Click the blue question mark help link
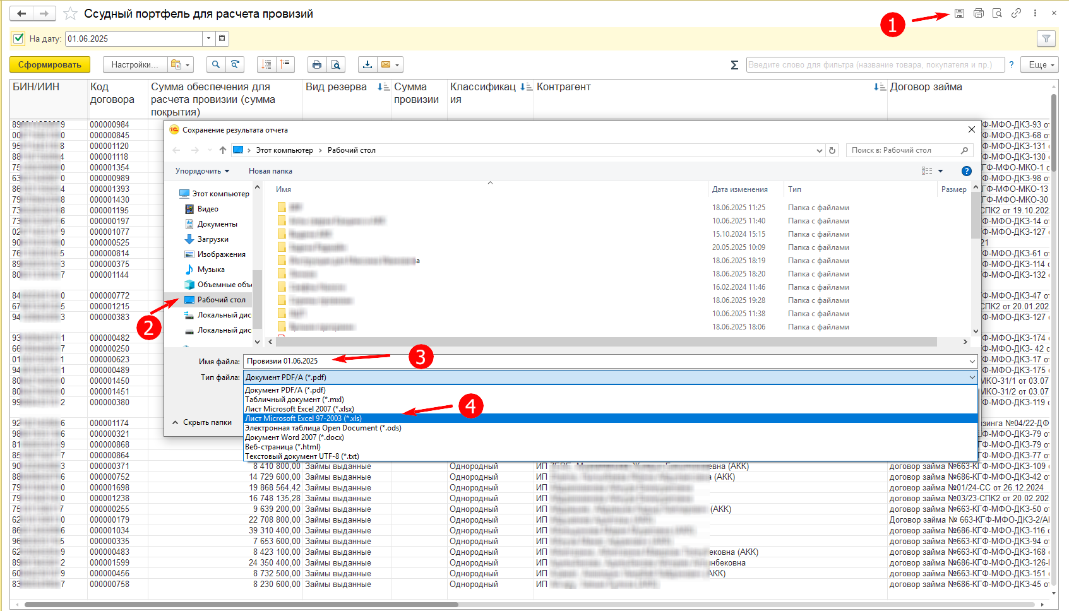1069x611 pixels. pyautogui.click(x=1012, y=64)
